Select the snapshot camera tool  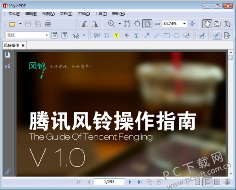tap(217, 24)
